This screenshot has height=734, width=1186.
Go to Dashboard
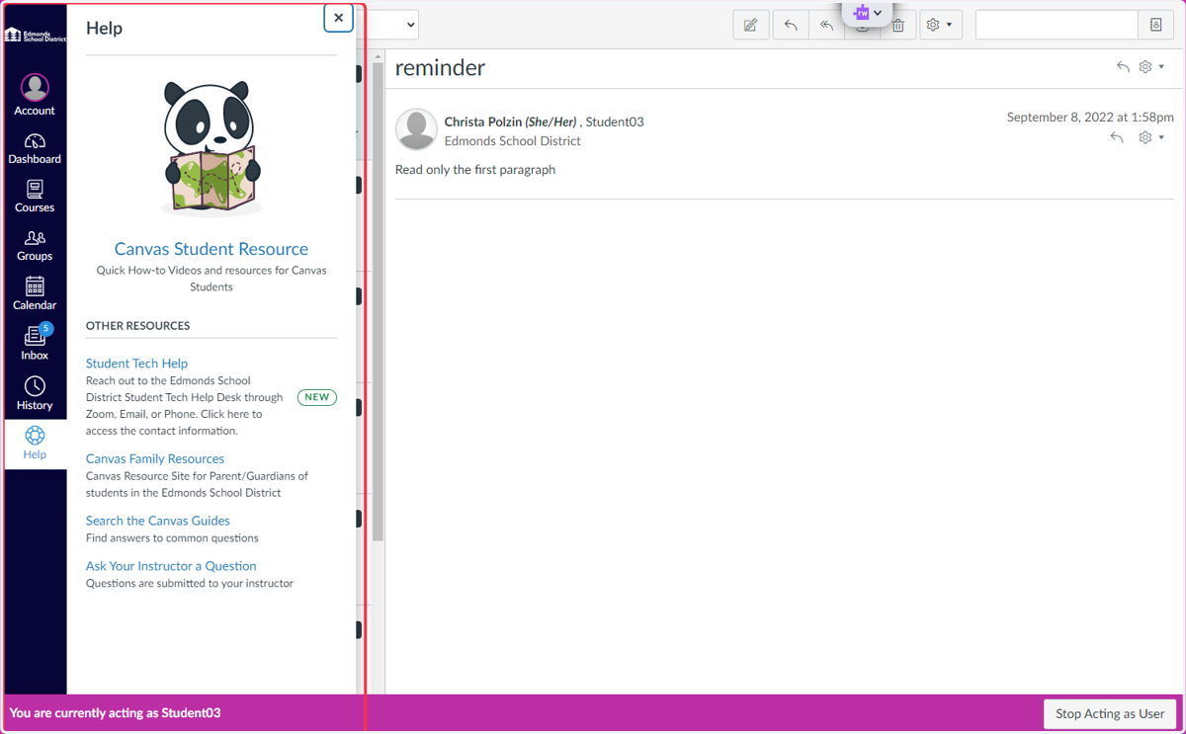coord(35,148)
